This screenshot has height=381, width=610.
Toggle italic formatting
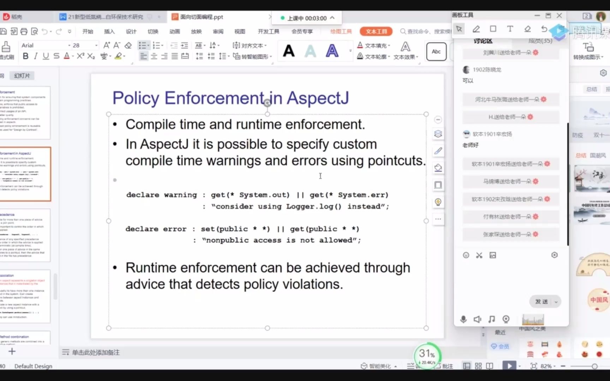point(36,56)
